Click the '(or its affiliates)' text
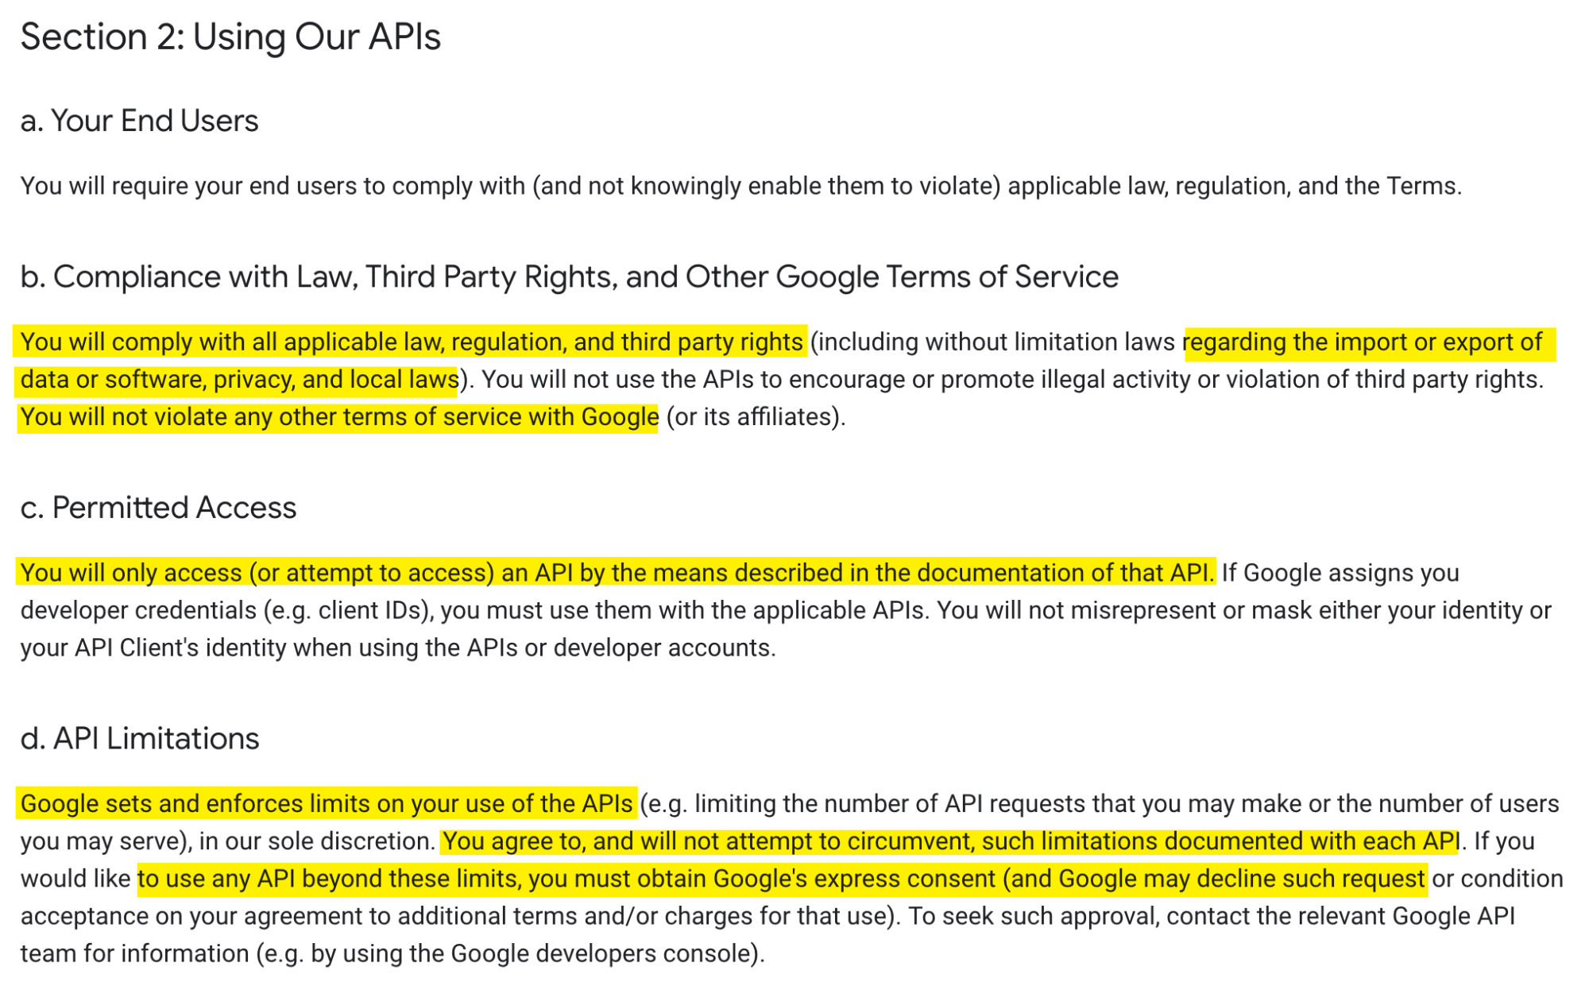1589x986 pixels. click(755, 417)
